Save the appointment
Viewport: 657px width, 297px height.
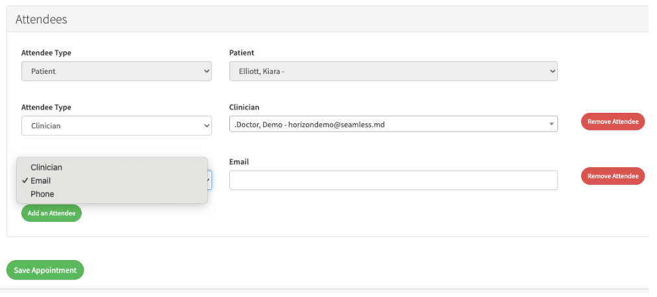click(x=45, y=270)
